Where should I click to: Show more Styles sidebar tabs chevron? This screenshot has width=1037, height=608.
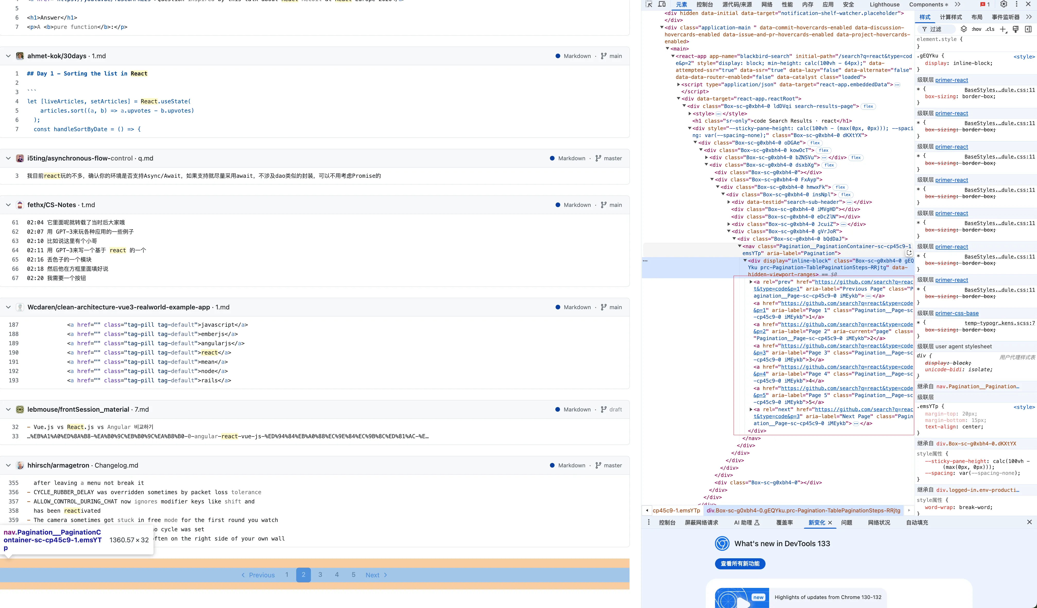pos(1029,17)
